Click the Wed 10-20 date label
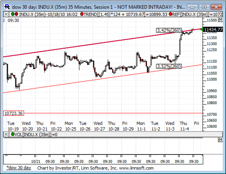 coord(27,126)
